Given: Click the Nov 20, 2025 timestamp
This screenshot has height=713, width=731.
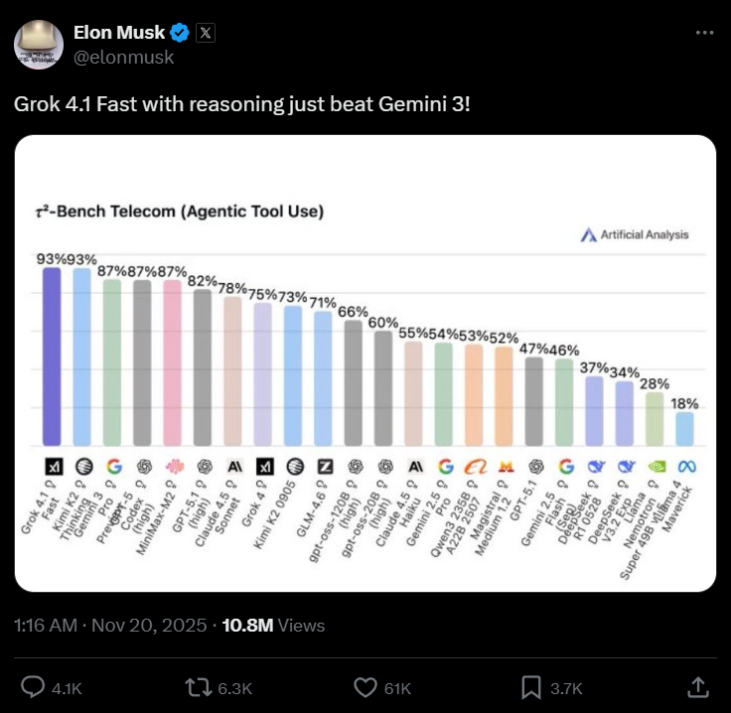Looking at the screenshot, I should (x=149, y=626).
